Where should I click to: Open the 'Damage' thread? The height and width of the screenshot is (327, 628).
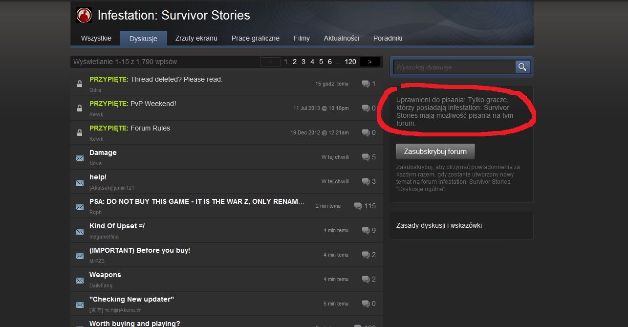(x=103, y=153)
